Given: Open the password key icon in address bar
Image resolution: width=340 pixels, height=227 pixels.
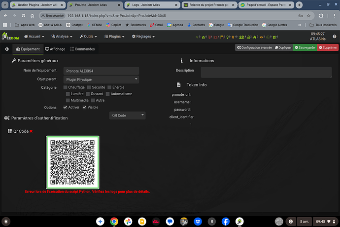Looking at the screenshot, I should pyautogui.click(x=301, y=16).
